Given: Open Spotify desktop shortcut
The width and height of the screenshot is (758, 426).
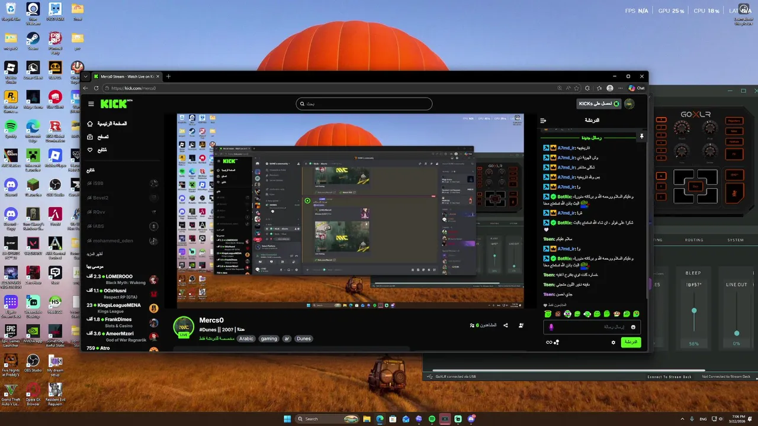Looking at the screenshot, I should (x=11, y=129).
